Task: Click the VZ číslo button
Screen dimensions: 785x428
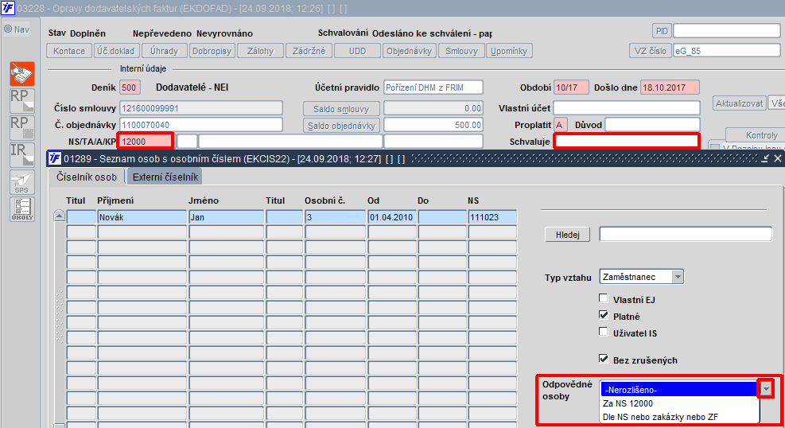Action: (651, 51)
